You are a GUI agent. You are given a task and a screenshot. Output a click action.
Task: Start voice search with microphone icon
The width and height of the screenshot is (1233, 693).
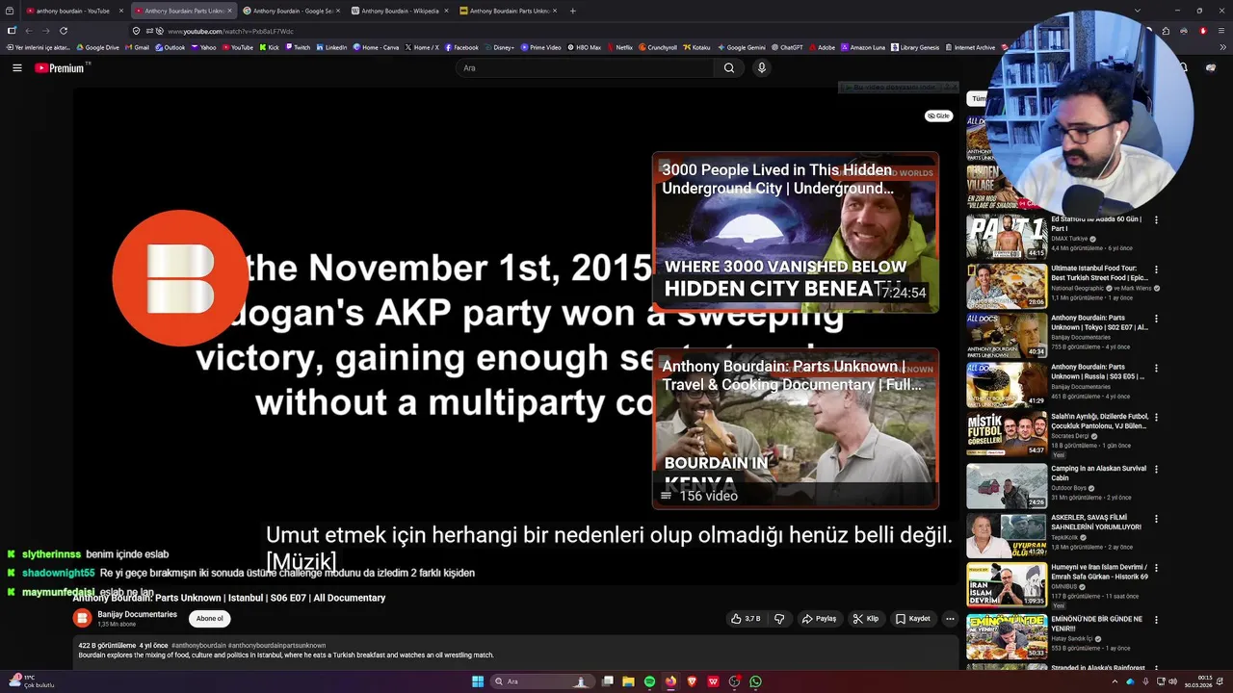tap(761, 68)
